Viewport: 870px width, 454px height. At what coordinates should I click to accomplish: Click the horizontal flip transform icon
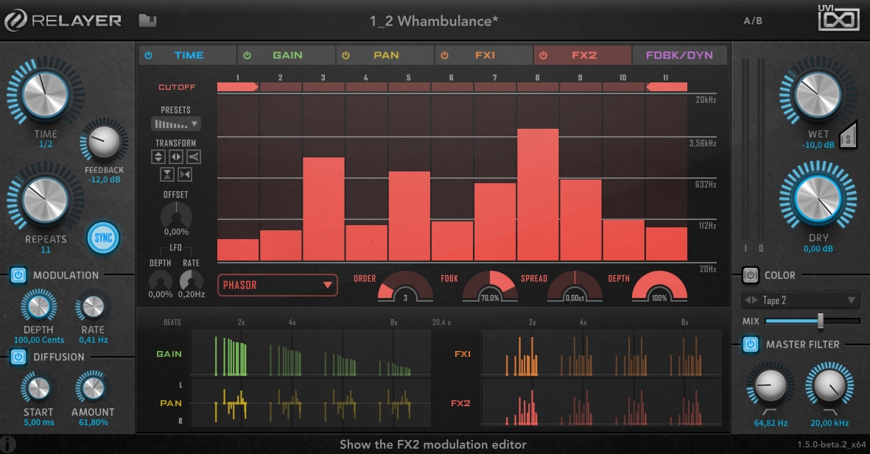(x=176, y=157)
